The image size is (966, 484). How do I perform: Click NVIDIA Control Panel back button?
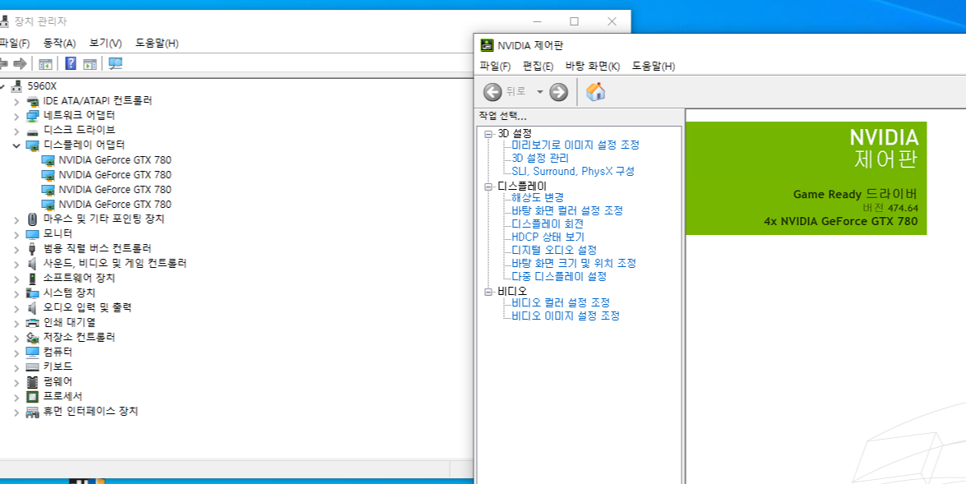pos(492,92)
